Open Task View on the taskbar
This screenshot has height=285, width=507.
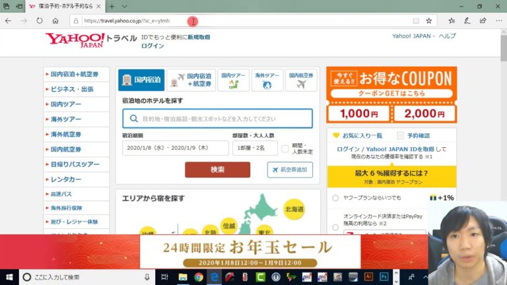(164, 277)
